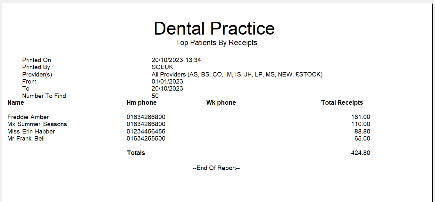Select the Top Patients By Receipts subtitle
Viewport: 435px width, 202px height.
pos(216,43)
